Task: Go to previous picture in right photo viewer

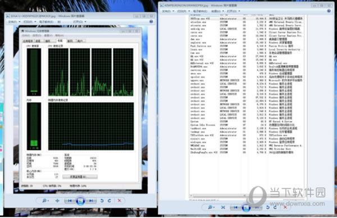Action: [235, 207]
